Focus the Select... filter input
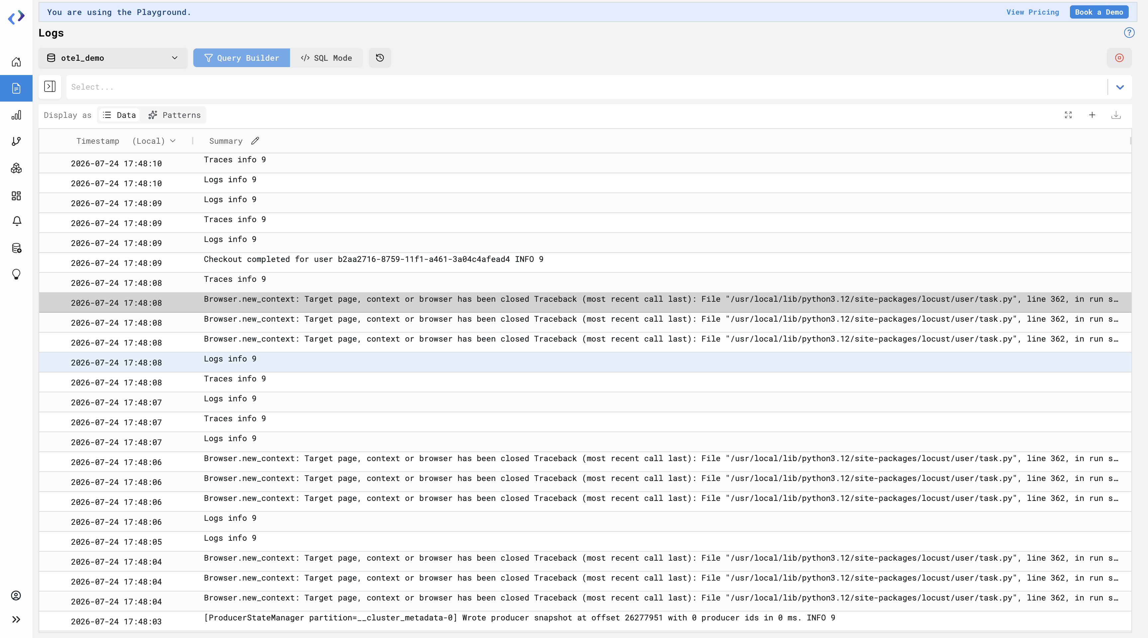Screen dimensions: 1148x638 coord(587,87)
